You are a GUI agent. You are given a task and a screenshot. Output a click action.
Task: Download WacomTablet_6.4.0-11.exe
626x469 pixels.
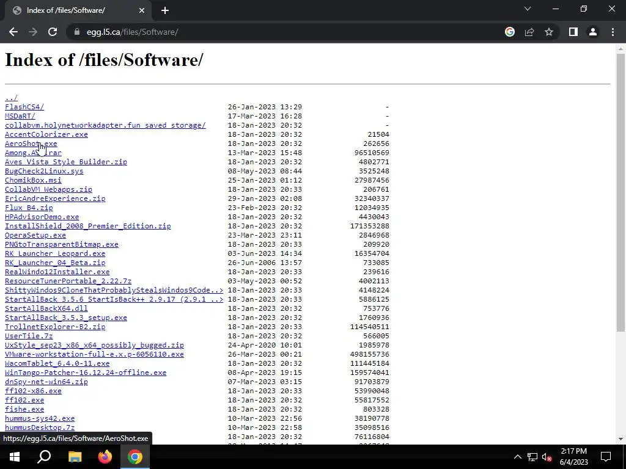57,364
